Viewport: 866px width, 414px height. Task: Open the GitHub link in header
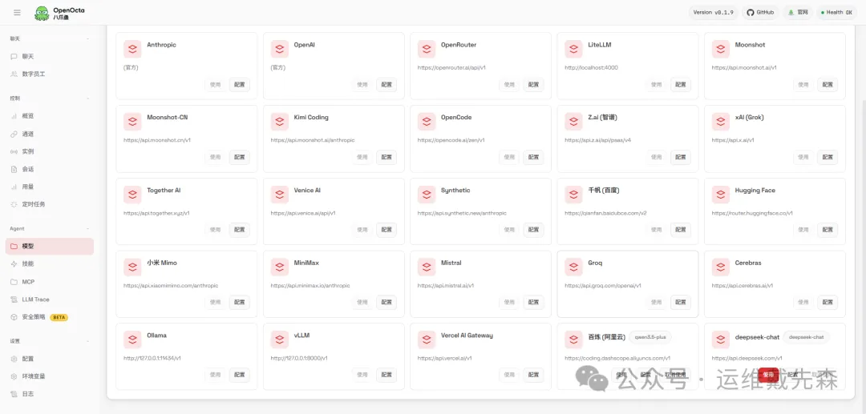[760, 13]
